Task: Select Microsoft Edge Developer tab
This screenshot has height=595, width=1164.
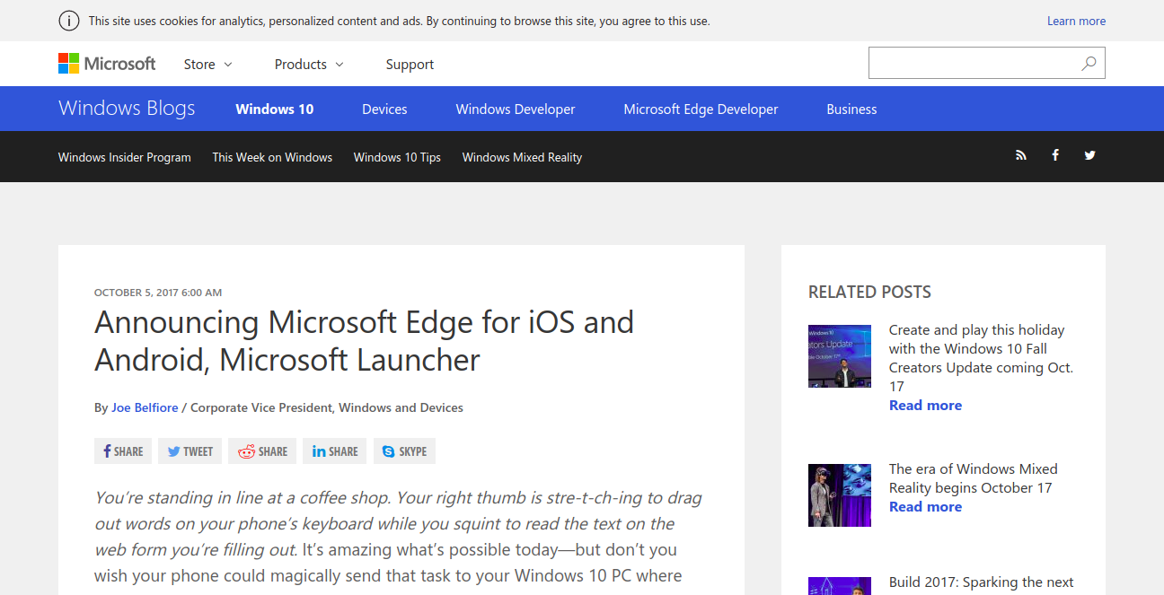Action: pyautogui.click(x=701, y=109)
